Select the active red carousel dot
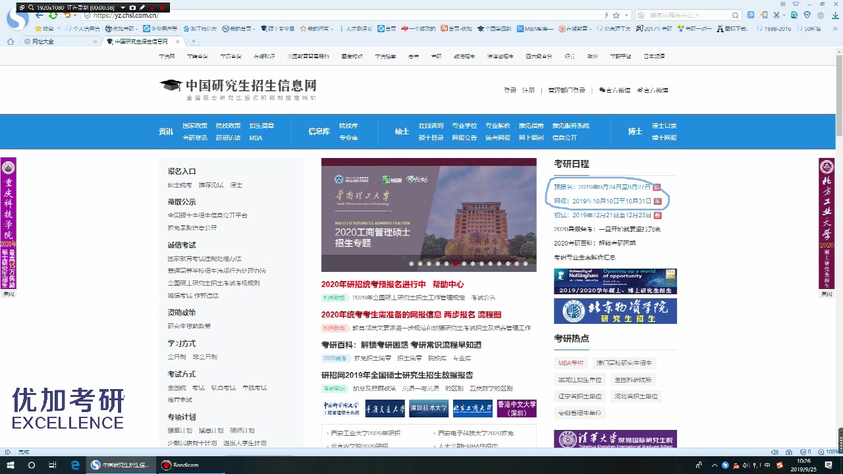Image resolution: width=843 pixels, height=474 pixels. tap(454, 264)
